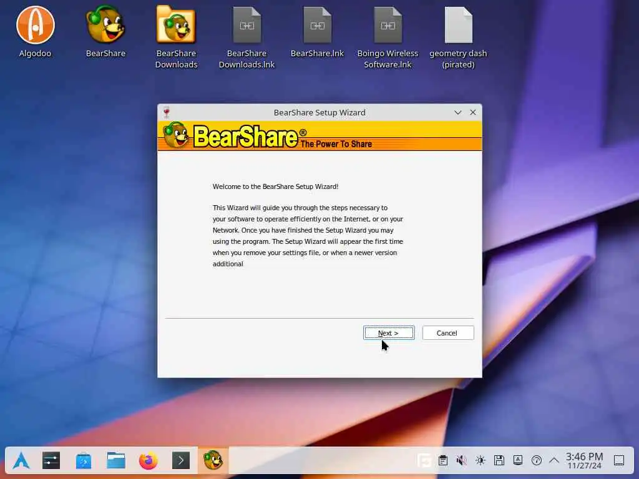Open removable disks tray icon
The width and height of the screenshot is (639, 479).
point(499,461)
